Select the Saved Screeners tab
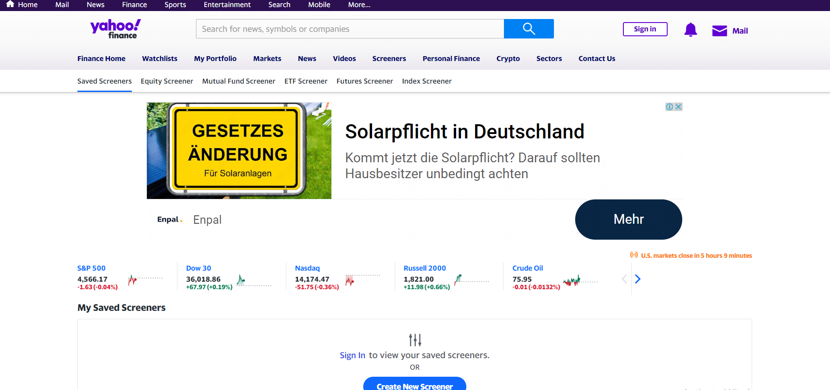830x390 pixels. (104, 81)
